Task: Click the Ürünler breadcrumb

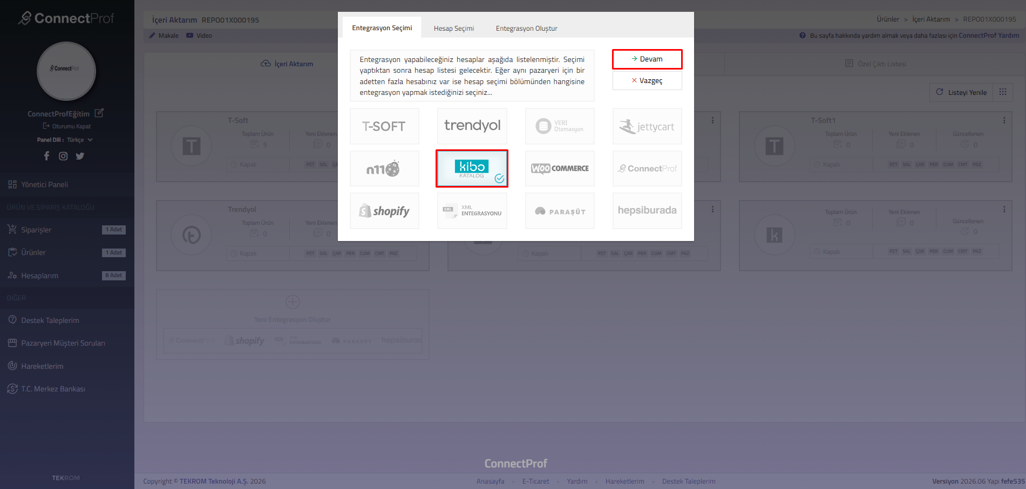Action: point(888,19)
